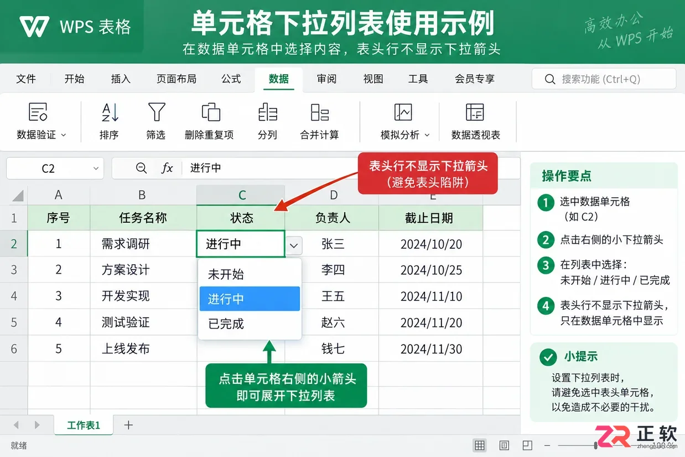Go to next sheet tab arrow
Screen dimensions: 685x457
click(37, 425)
